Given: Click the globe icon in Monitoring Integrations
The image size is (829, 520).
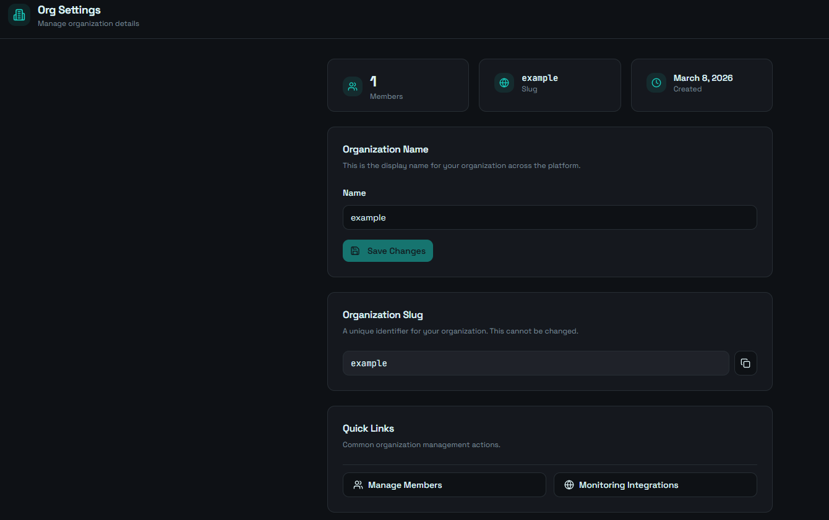Looking at the screenshot, I should point(569,485).
